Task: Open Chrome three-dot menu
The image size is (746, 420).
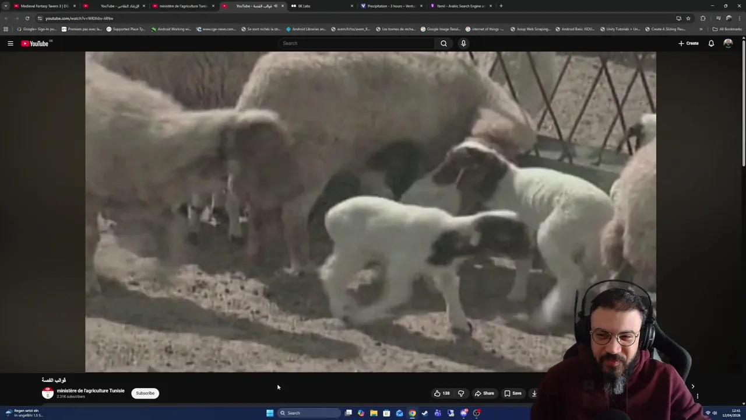Action: point(740,18)
